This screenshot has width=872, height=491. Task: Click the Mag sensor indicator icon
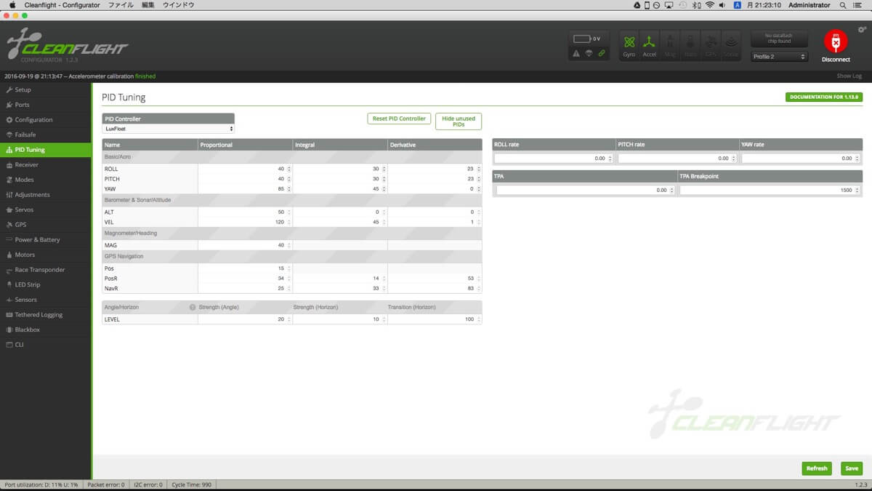(670, 43)
